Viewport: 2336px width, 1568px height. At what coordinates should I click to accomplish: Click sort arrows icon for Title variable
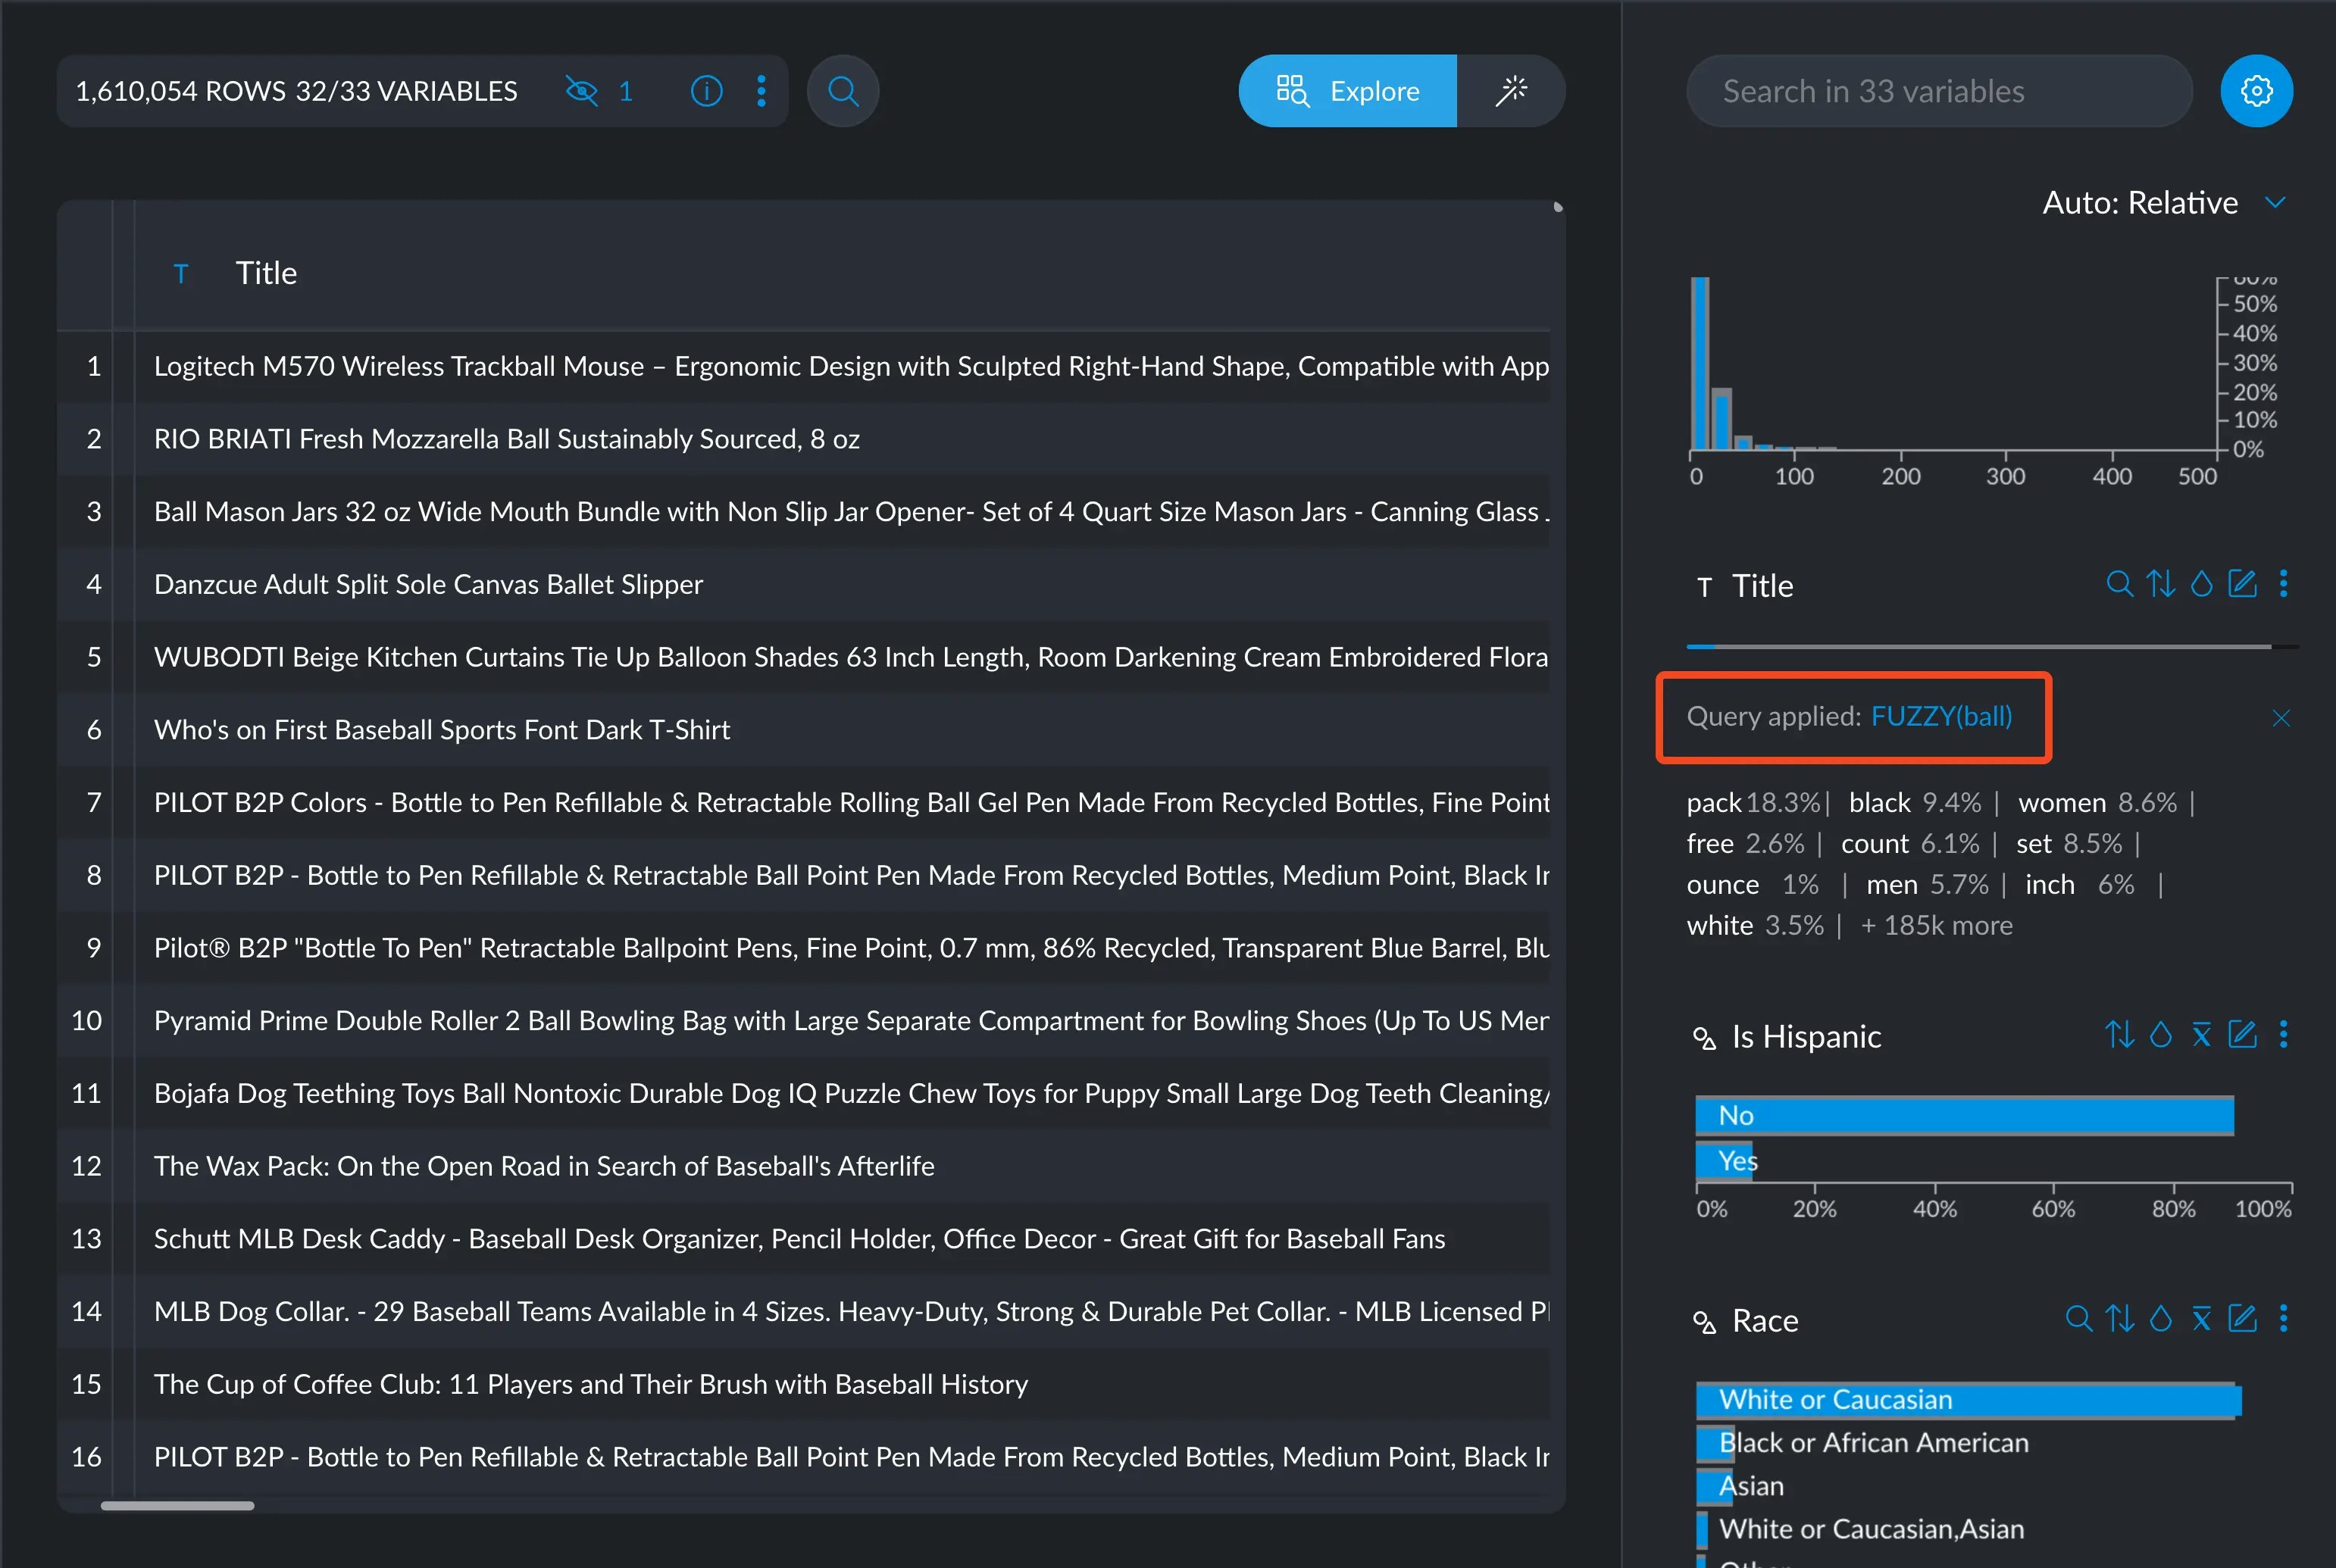[x=2160, y=584]
